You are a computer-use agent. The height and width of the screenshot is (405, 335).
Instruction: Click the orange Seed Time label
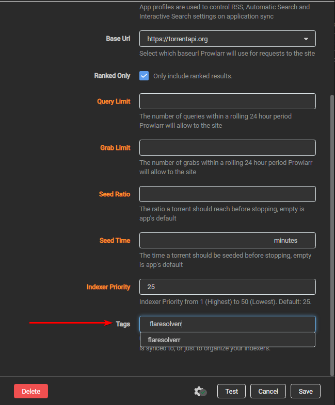pyautogui.click(x=115, y=241)
